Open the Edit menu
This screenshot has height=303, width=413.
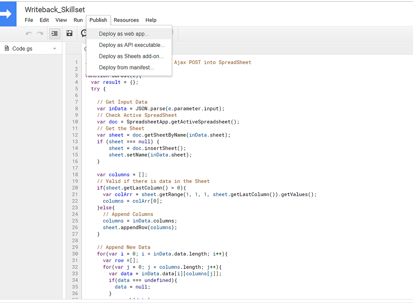tap(44, 20)
